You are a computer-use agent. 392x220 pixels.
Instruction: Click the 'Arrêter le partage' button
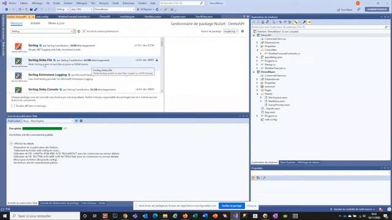point(232,206)
